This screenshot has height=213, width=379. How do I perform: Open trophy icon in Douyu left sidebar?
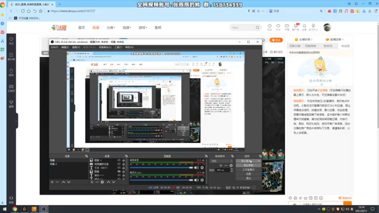(11, 103)
